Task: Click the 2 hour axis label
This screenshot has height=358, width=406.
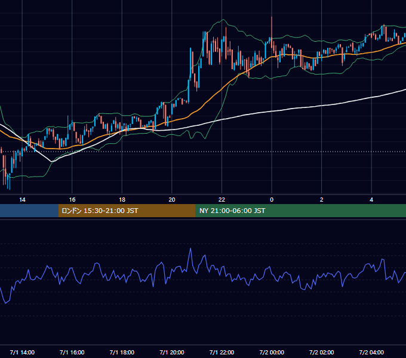Action: (322, 200)
